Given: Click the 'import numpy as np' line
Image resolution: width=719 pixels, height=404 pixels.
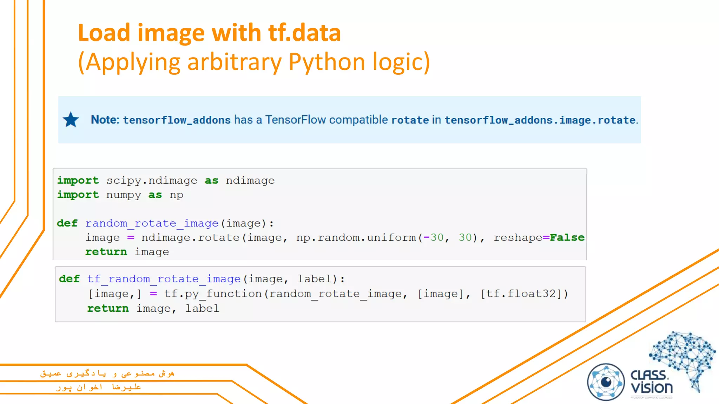Looking at the screenshot, I should [120, 195].
